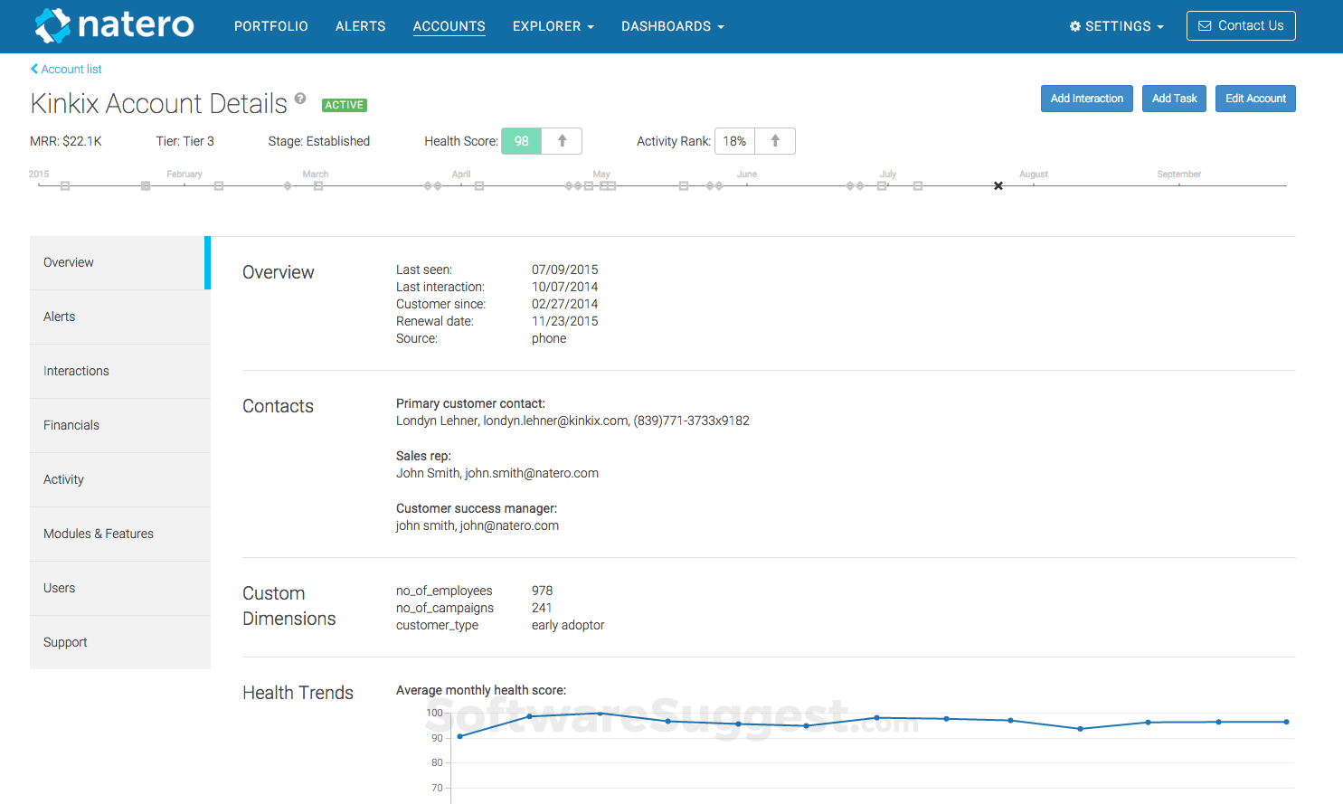The image size is (1343, 804).
Task: Expand the Dashboards dropdown menu
Action: [672, 26]
